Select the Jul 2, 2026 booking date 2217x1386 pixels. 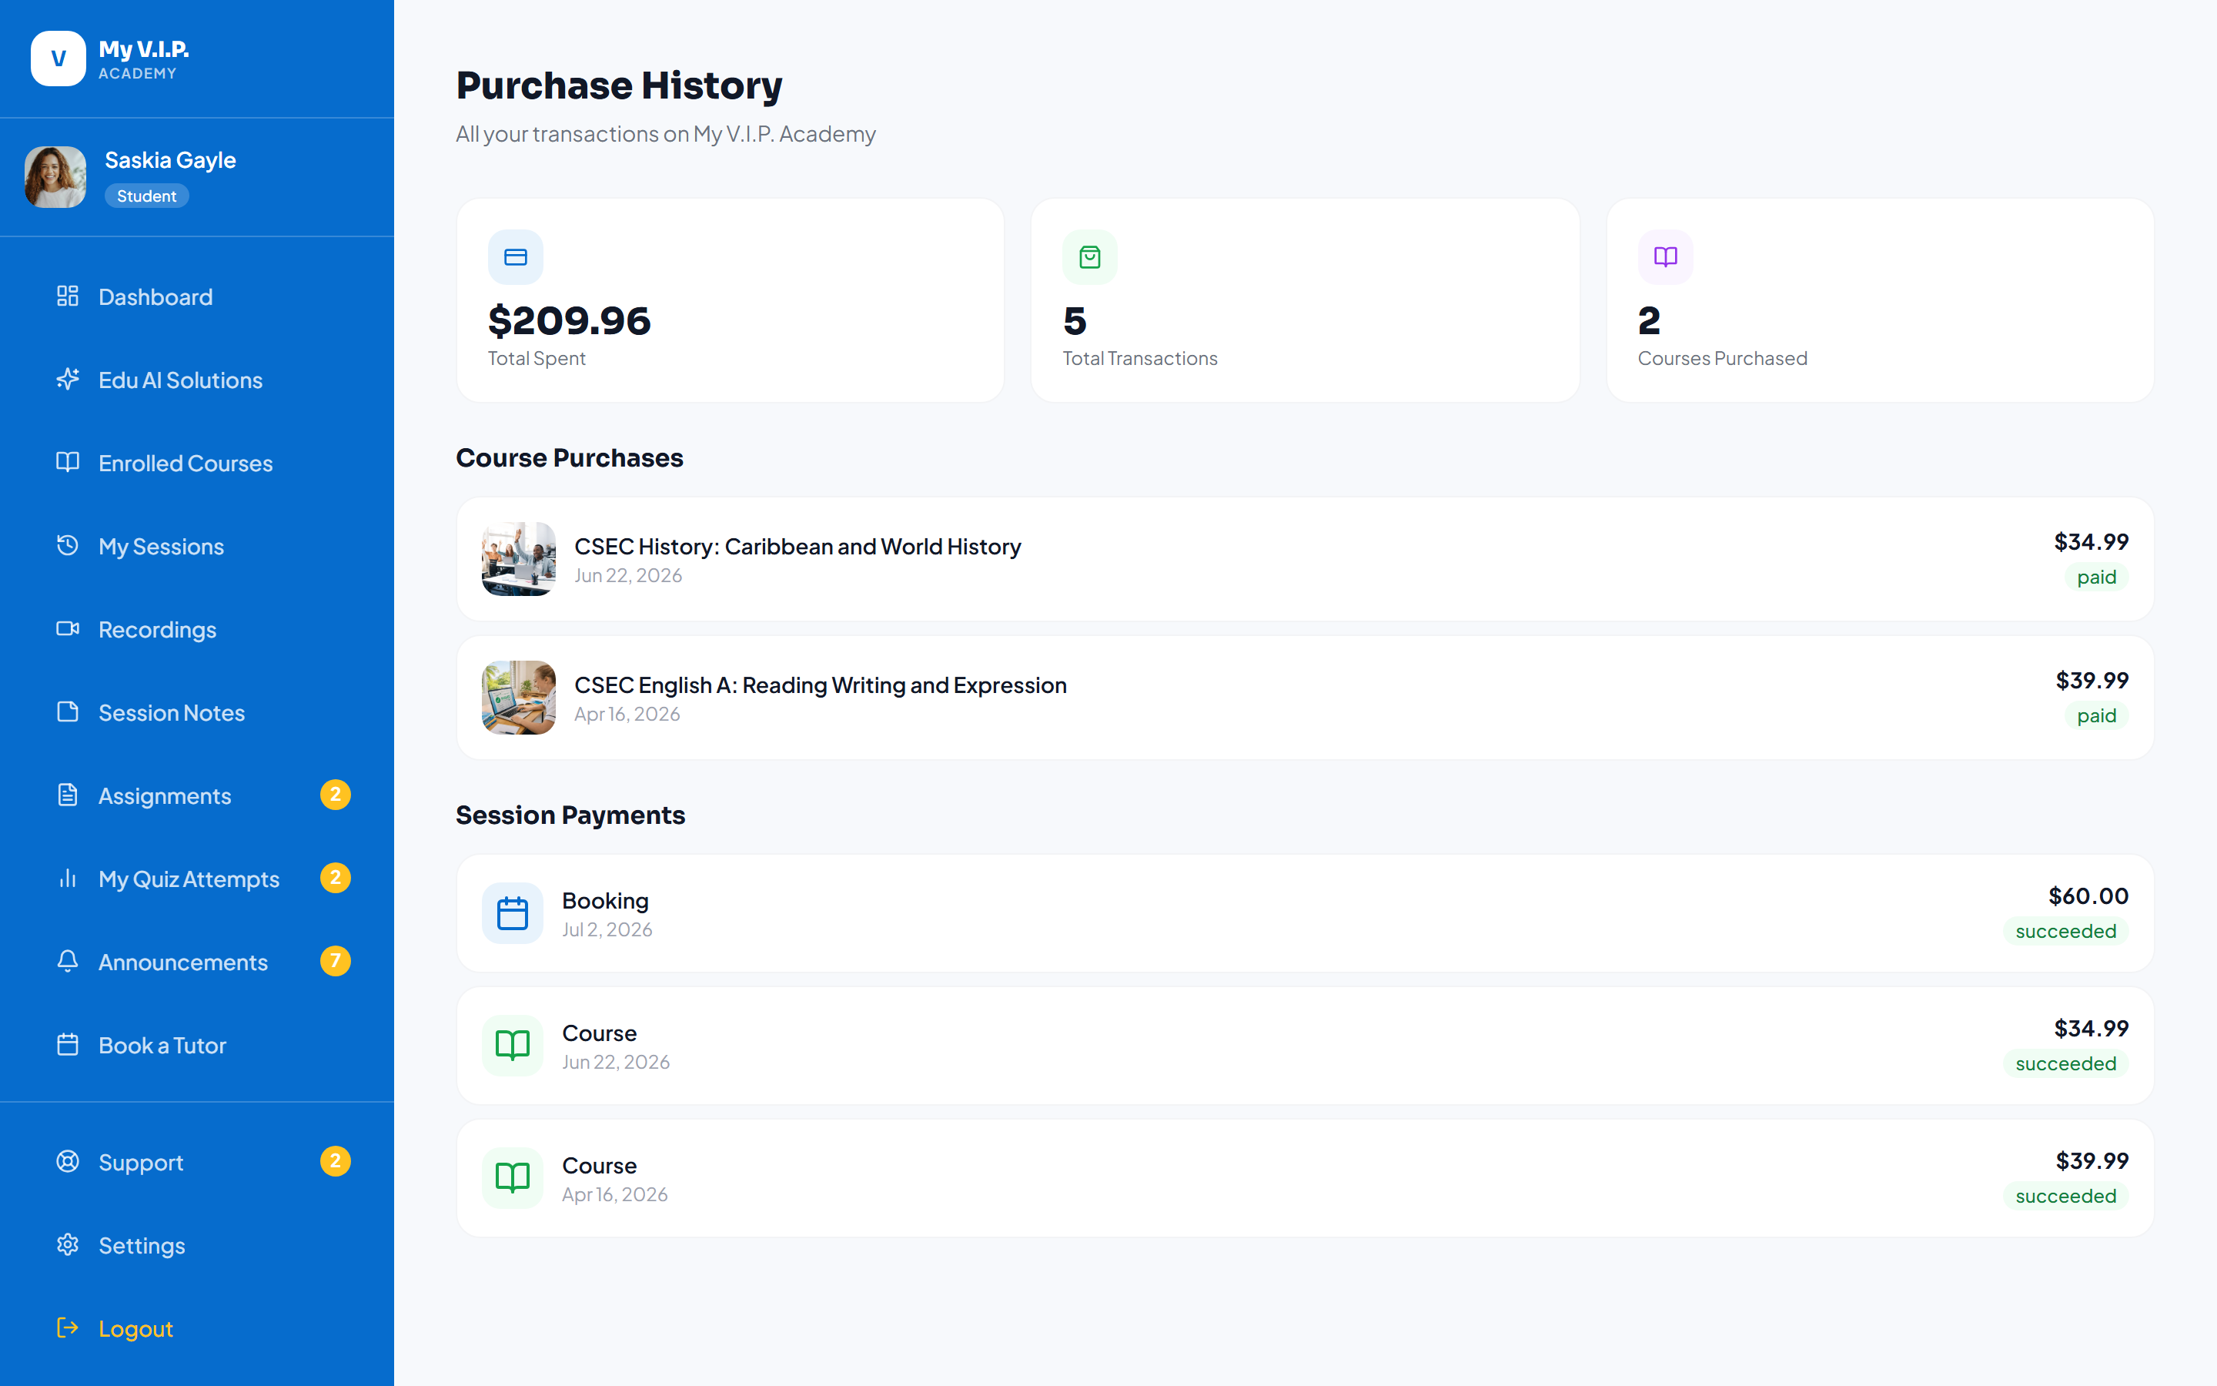607,929
